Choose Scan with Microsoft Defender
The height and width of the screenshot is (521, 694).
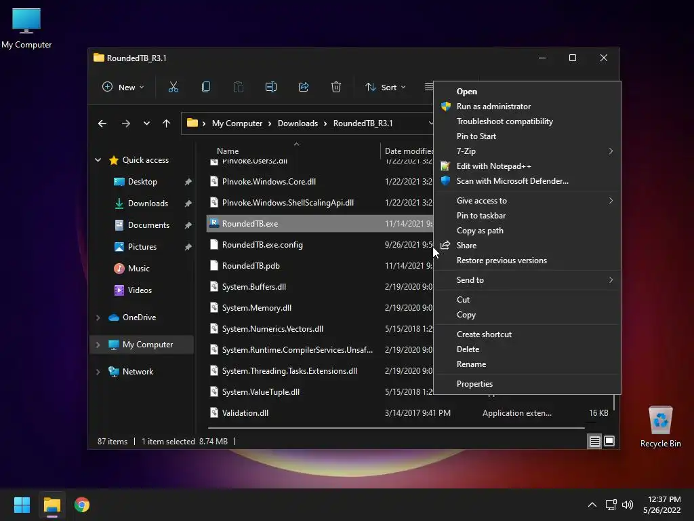click(x=527, y=180)
